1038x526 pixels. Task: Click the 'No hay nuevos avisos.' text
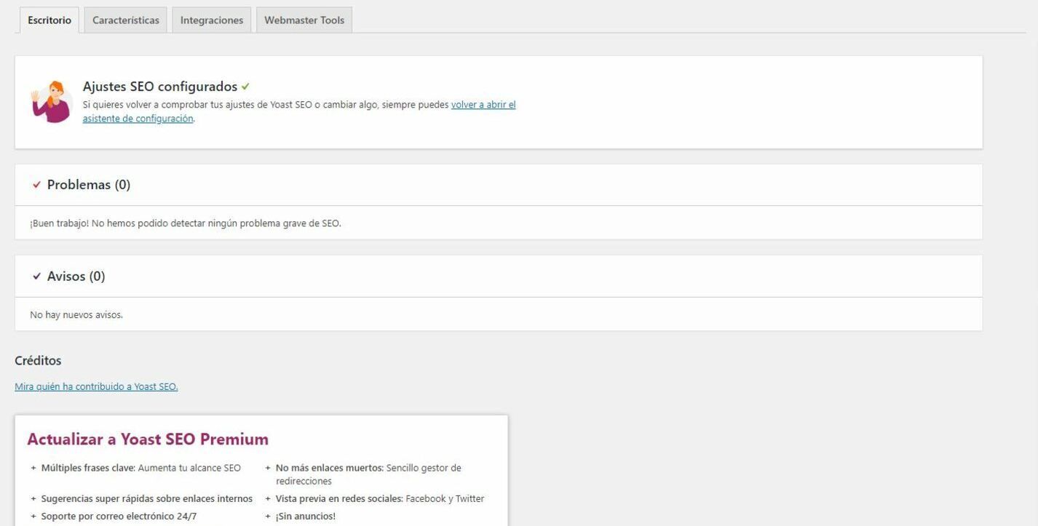point(76,315)
